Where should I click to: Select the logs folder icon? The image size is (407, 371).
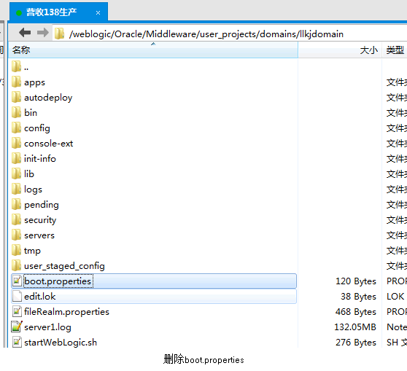click(16, 189)
